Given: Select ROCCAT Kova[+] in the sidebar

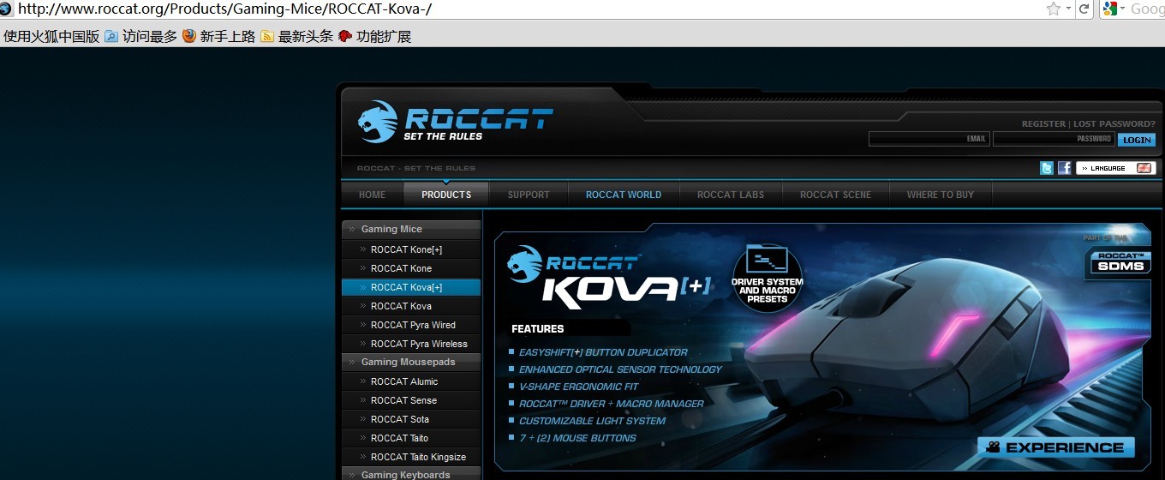Looking at the screenshot, I should point(411,287).
